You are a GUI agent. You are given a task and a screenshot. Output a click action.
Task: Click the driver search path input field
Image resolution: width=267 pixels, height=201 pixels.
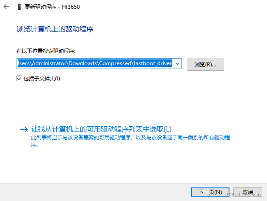coord(99,64)
